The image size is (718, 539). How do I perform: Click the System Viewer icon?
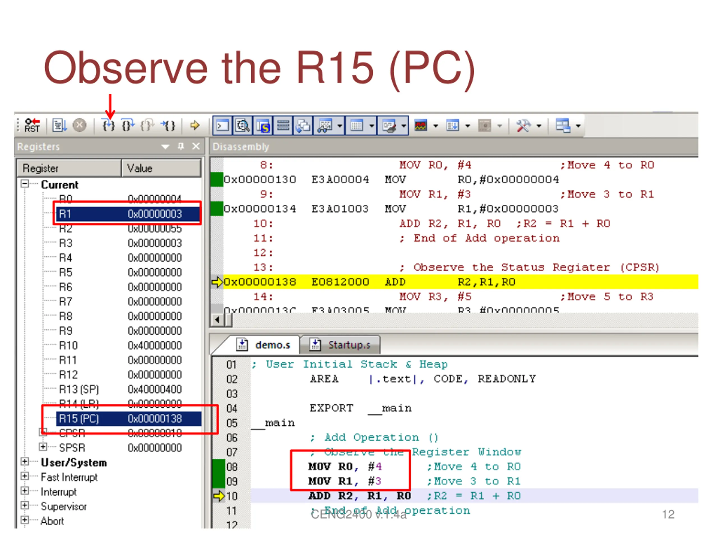click(x=484, y=125)
